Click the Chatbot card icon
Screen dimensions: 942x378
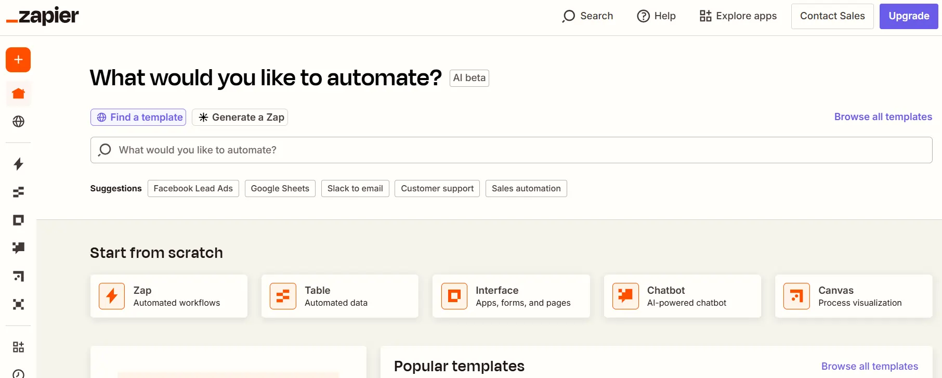(x=625, y=296)
